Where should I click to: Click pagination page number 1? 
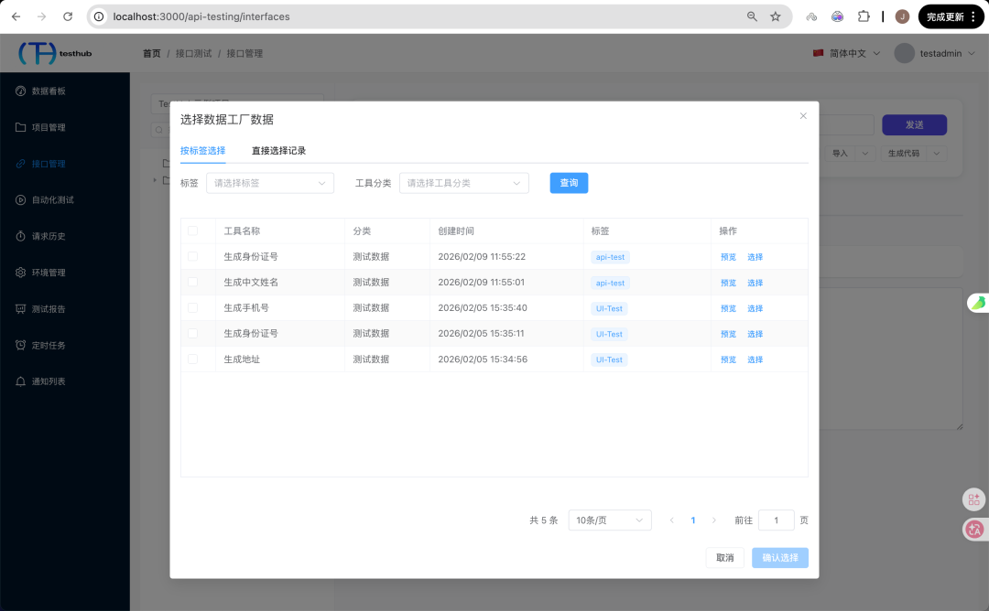click(x=692, y=520)
